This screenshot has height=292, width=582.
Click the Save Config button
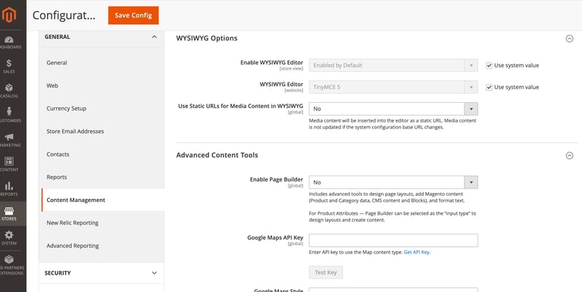click(133, 15)
